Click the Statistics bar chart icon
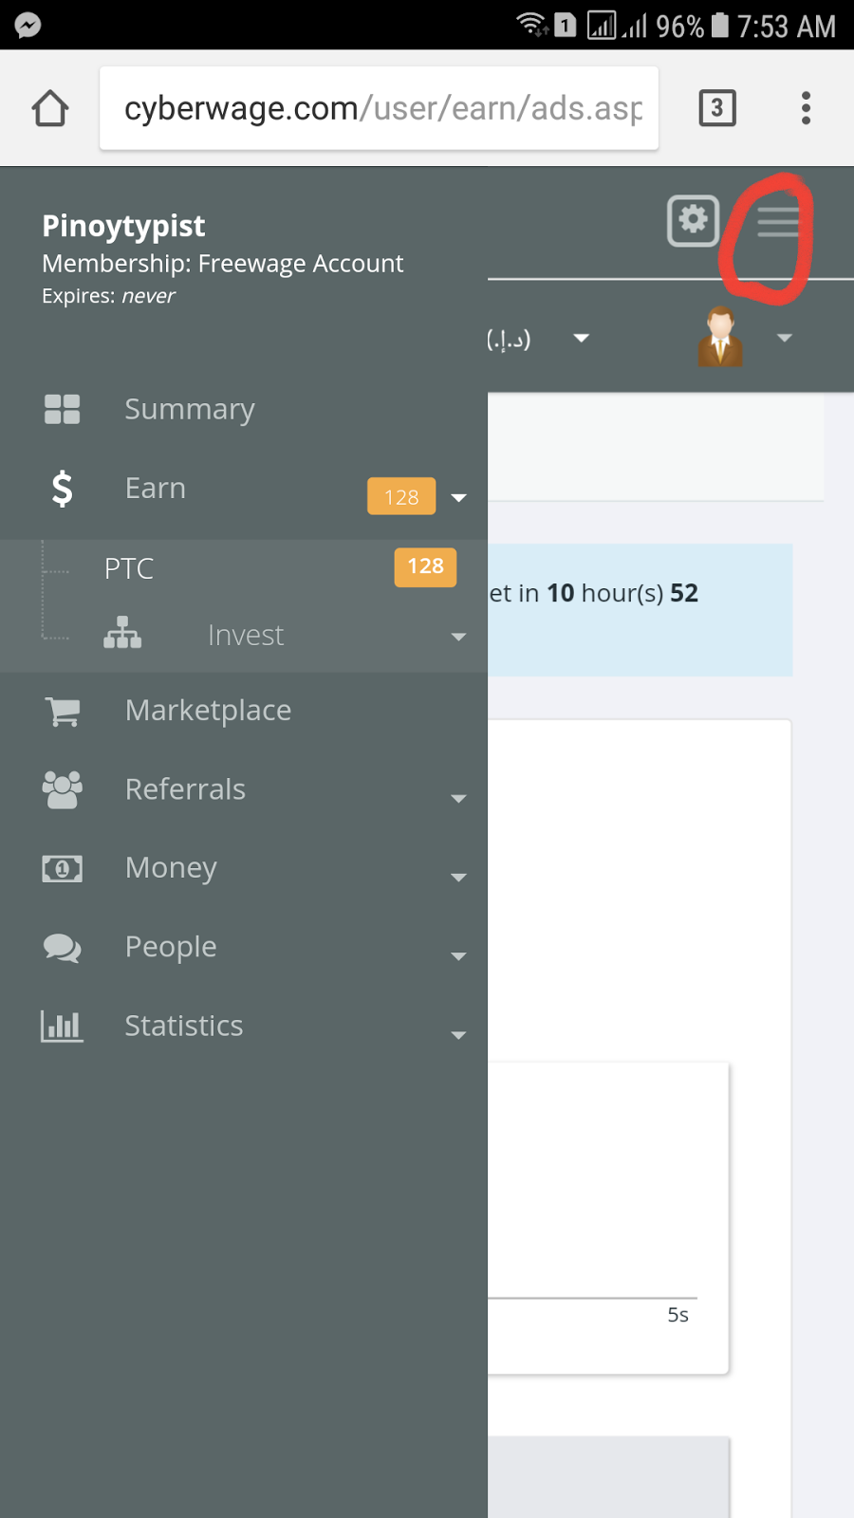 coord(62,1026)
